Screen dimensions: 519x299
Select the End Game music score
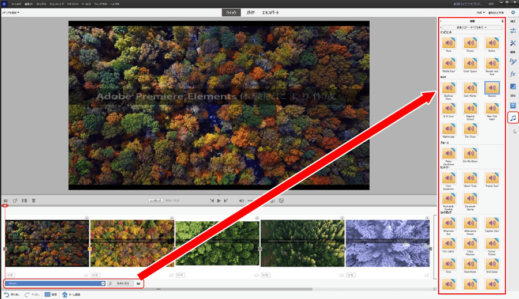pos(492,266)
